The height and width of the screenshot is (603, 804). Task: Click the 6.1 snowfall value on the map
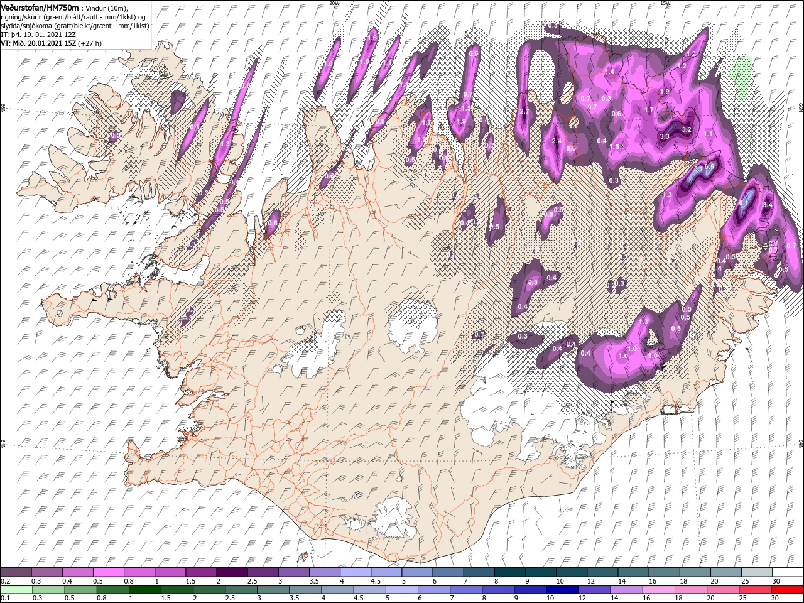[745, 203]
